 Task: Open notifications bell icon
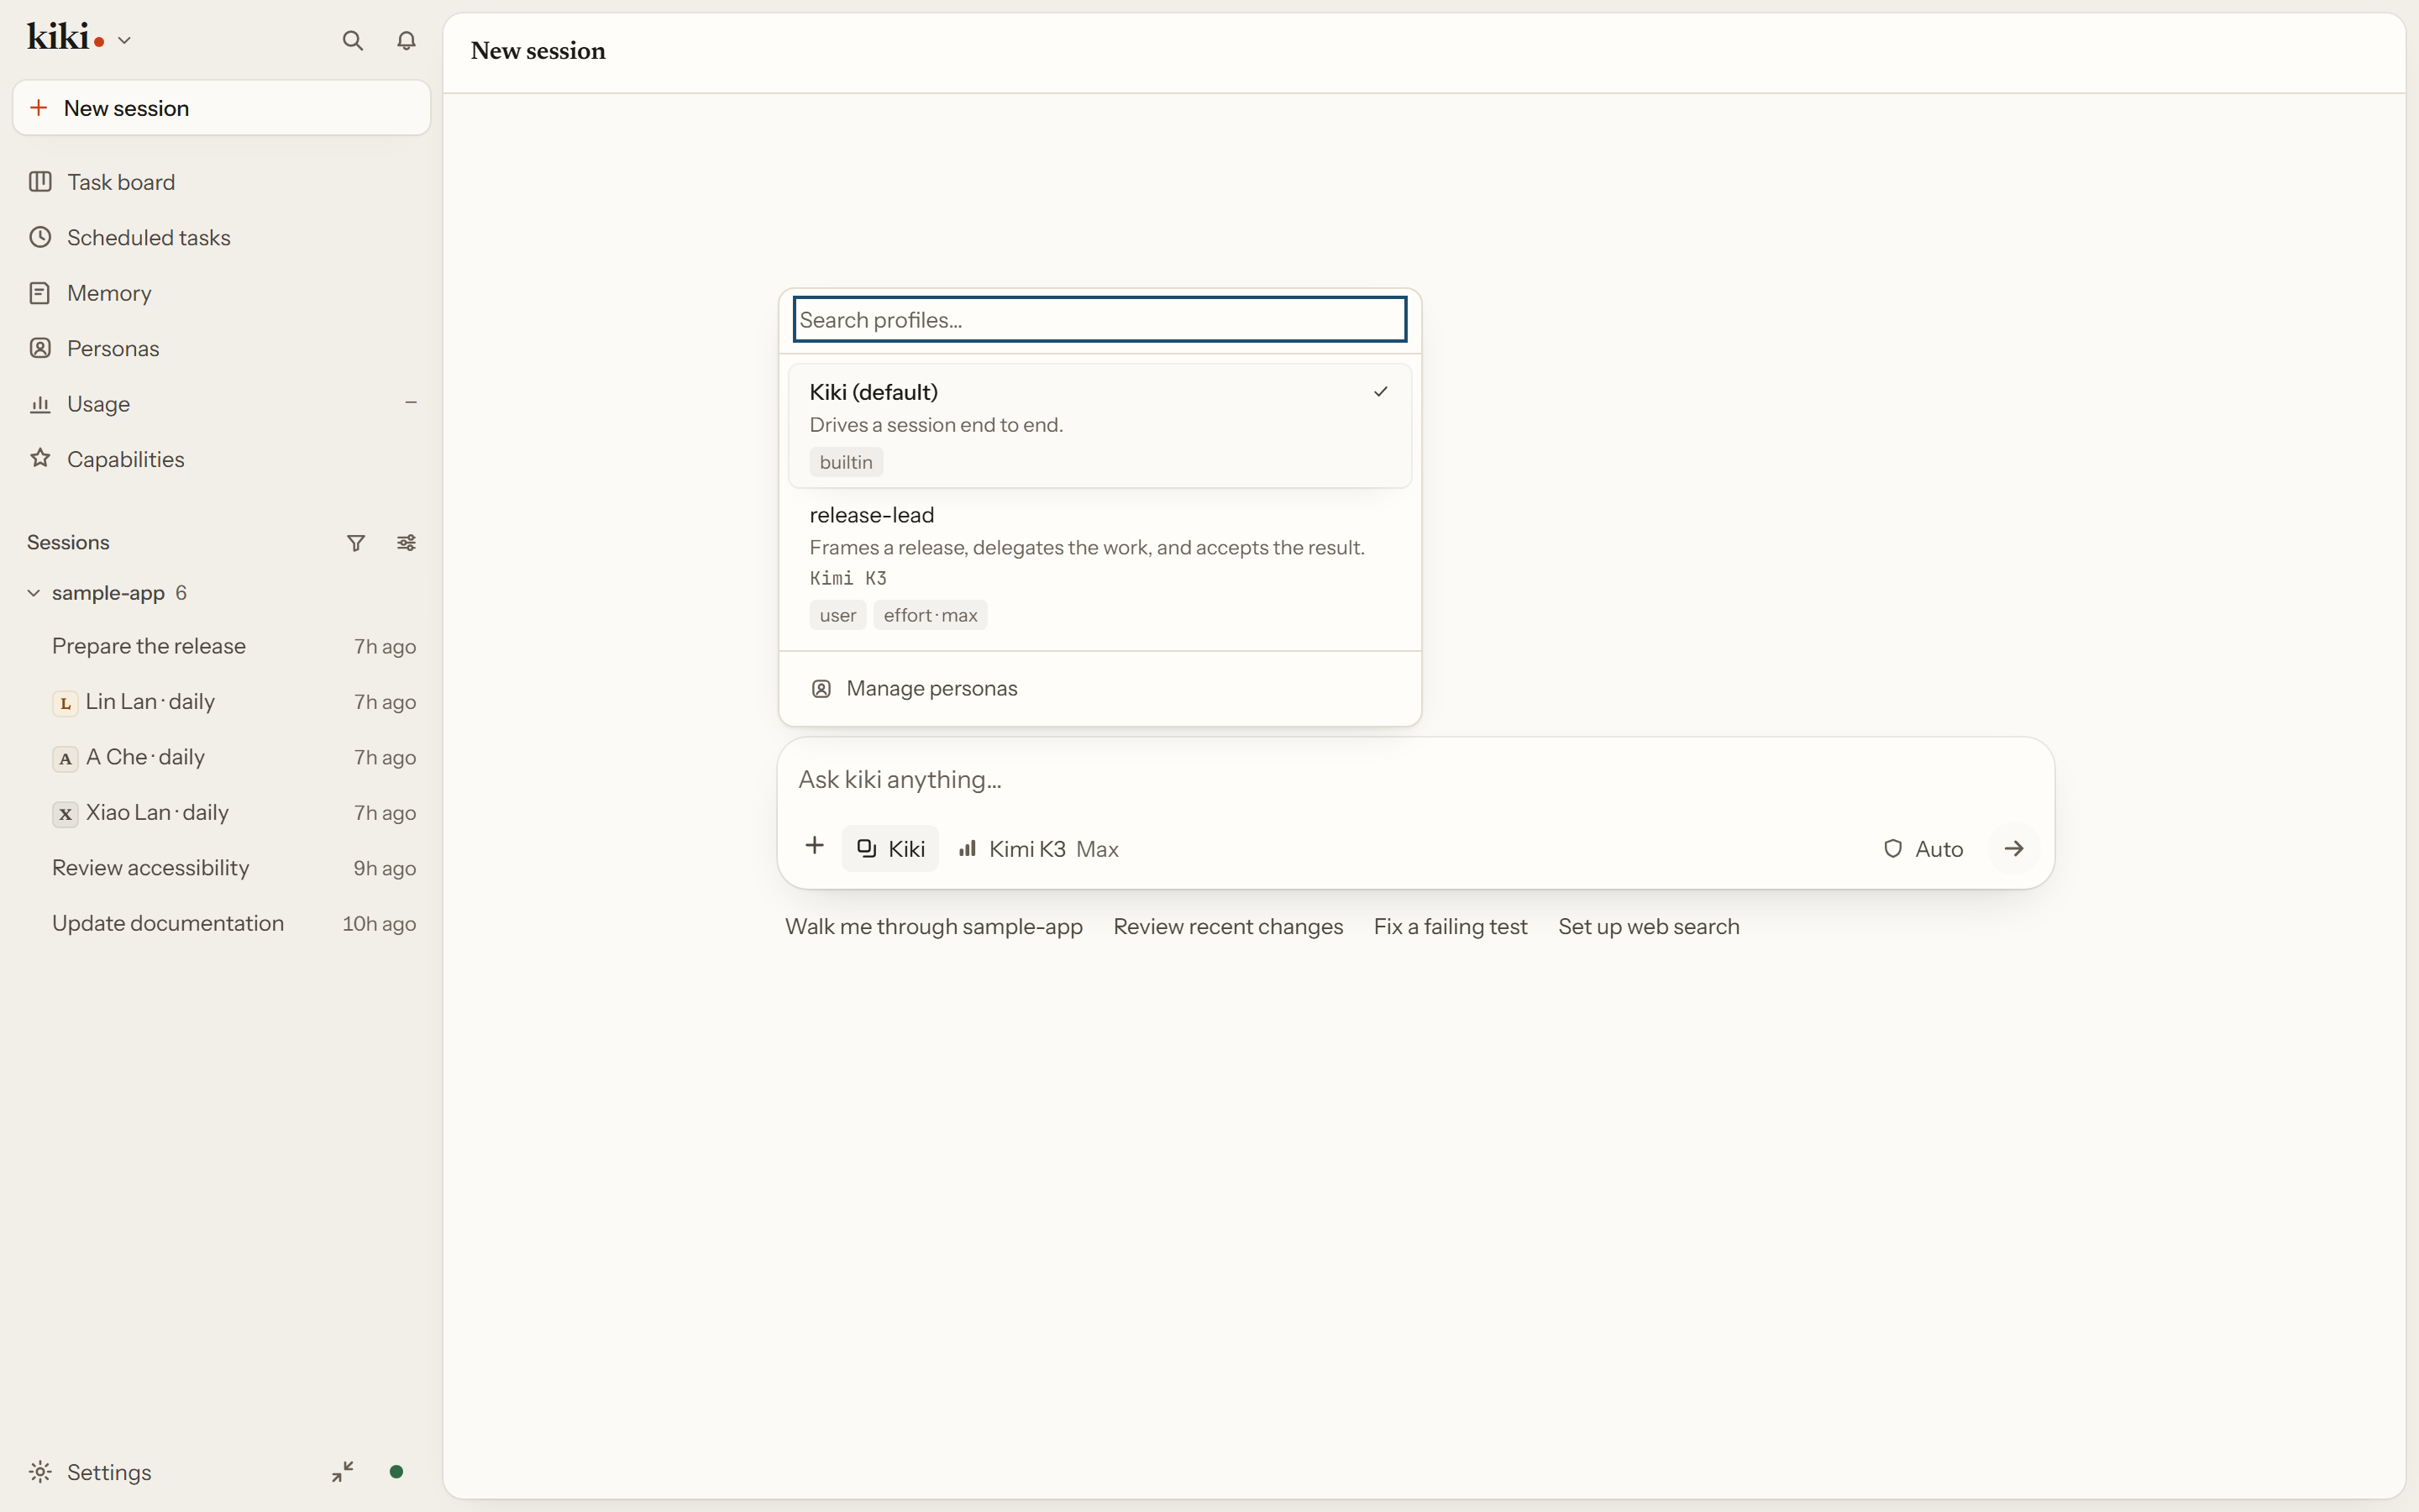[406, 40]
